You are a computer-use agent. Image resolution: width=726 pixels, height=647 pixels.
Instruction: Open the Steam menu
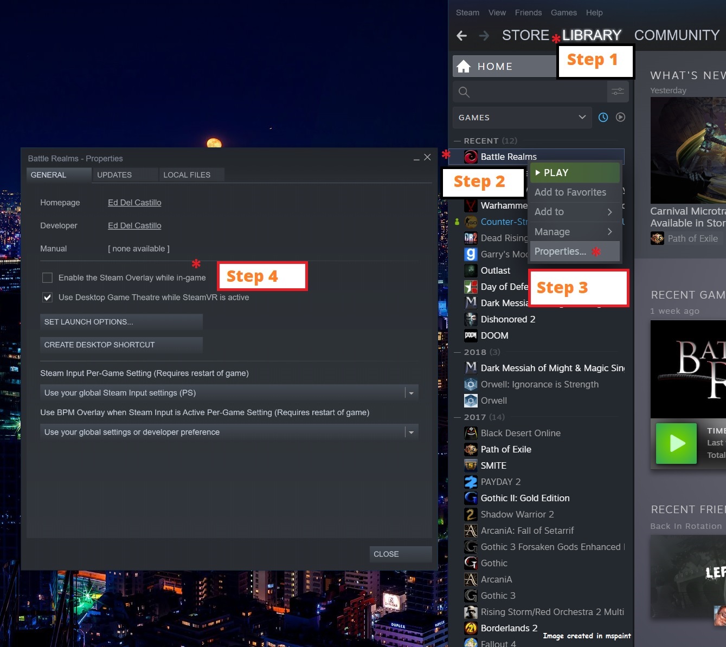tap(467, 12)
